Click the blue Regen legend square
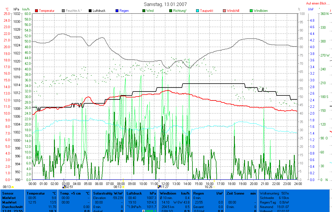The image size is (332, 212). 117,11
